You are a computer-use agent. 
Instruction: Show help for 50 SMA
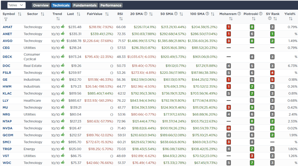coord(176,14)
